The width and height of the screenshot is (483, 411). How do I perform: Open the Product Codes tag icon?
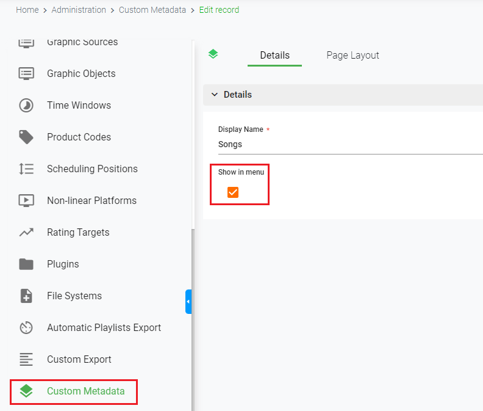pyautogui.click(x=26, y=137)
